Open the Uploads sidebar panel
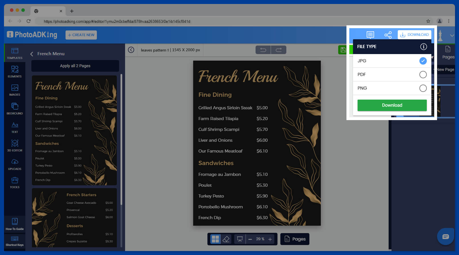 point(15,164)
